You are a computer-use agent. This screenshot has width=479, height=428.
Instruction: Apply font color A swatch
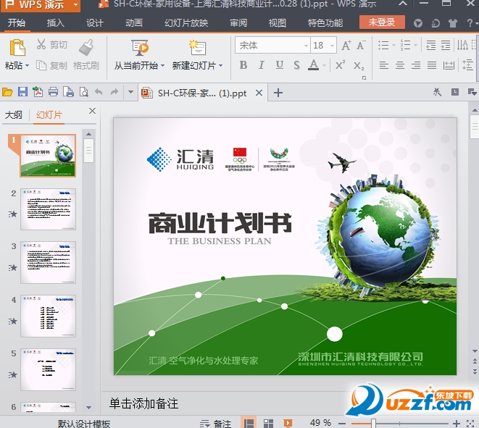click(x=314, y=64)
